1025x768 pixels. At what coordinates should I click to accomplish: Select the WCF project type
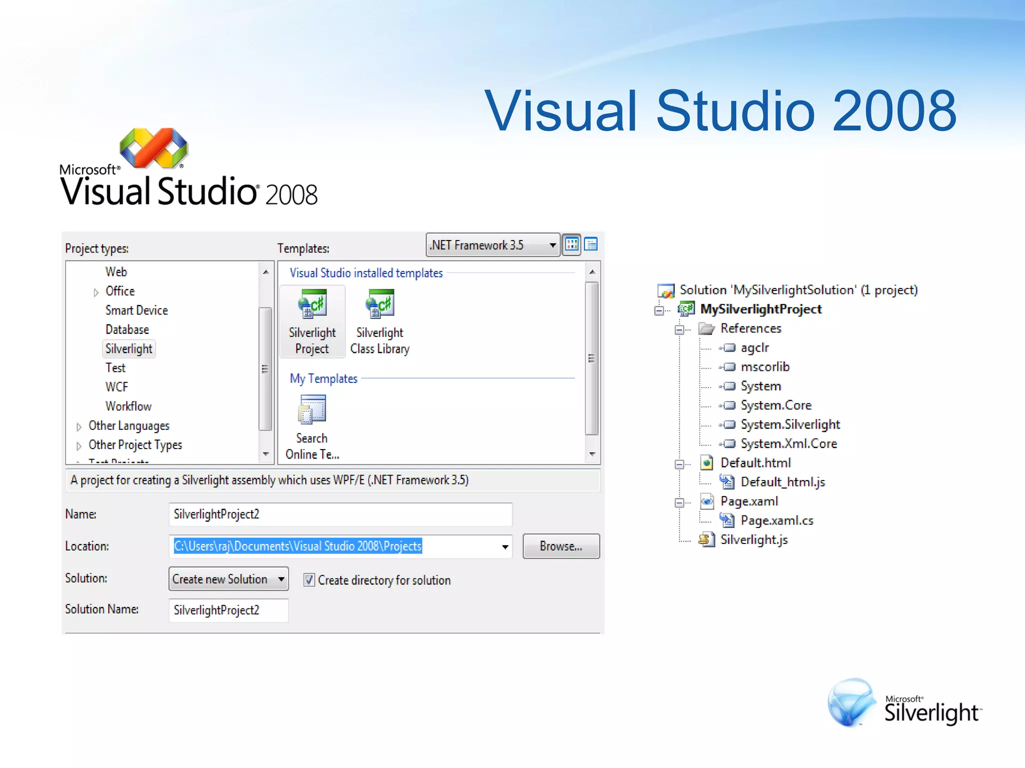point(117,387)
